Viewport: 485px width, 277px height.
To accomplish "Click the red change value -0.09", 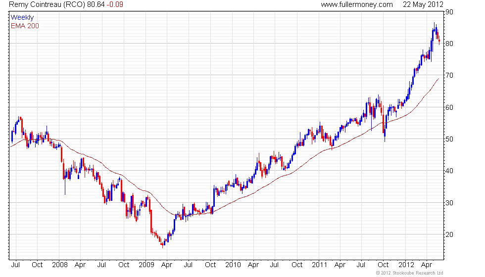I will (115, 4).
